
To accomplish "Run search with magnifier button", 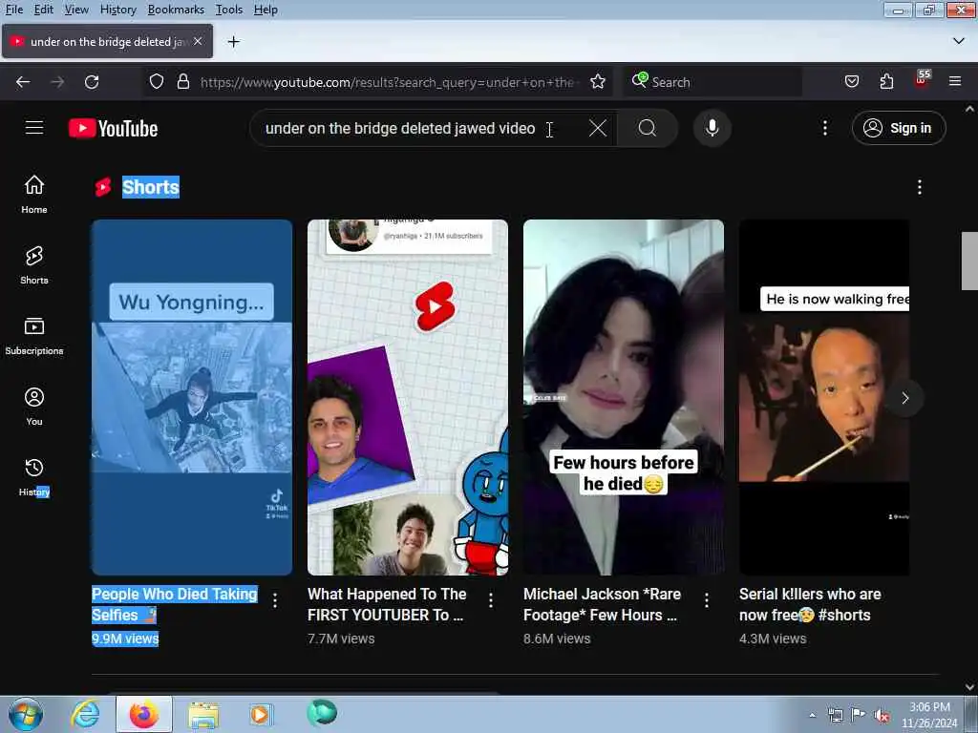I will [x=648, y=129].
